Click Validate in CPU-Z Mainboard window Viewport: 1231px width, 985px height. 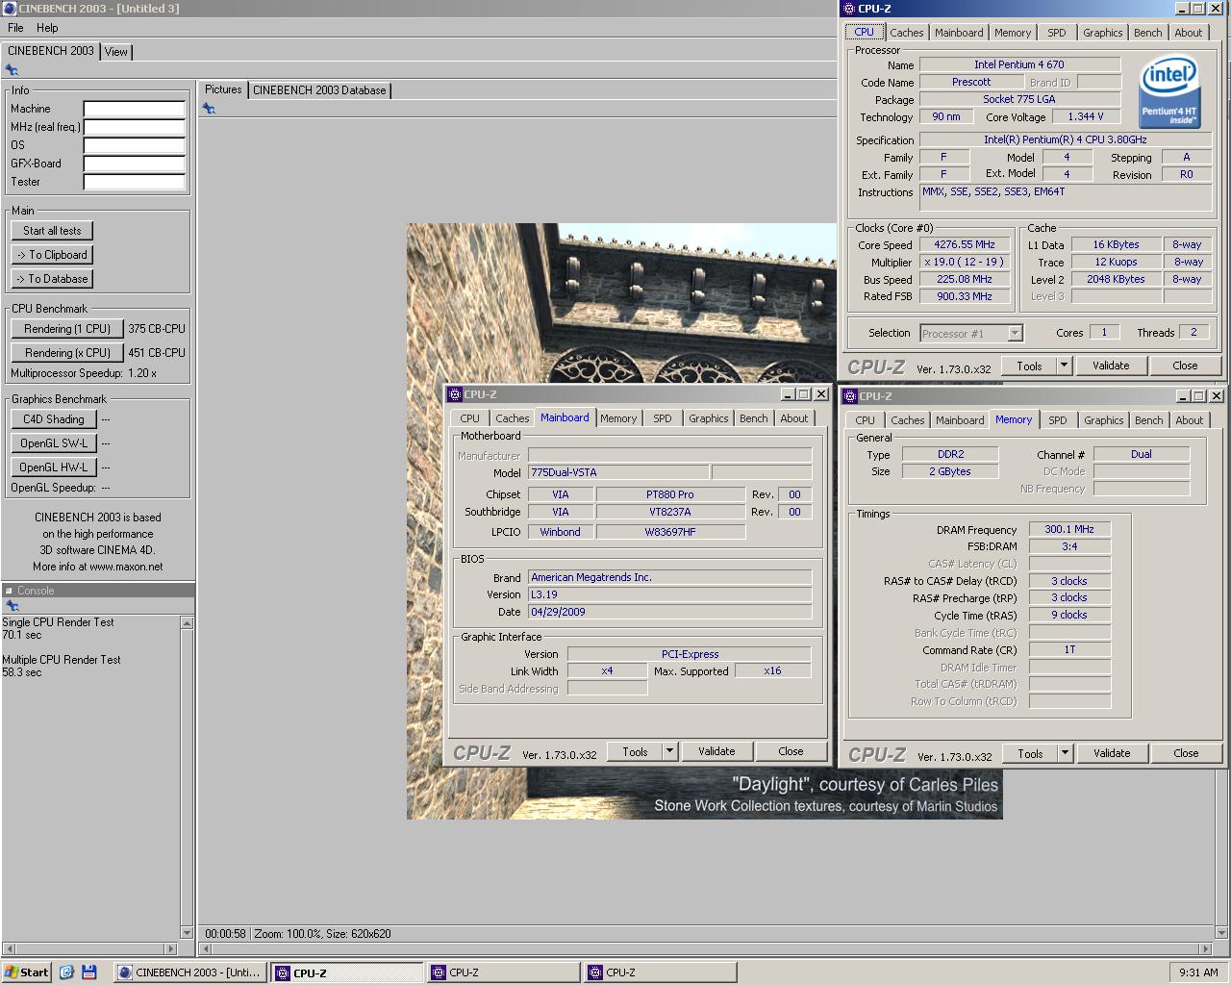click(x=716, y=752)
